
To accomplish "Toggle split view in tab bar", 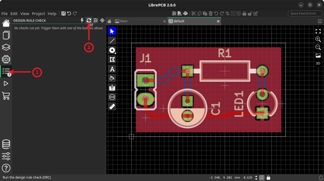I will [x=320, y=21].
